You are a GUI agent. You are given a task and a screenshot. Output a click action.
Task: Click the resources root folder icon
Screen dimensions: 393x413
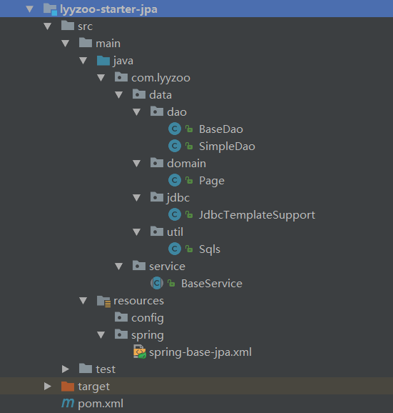tap(103, 302)
